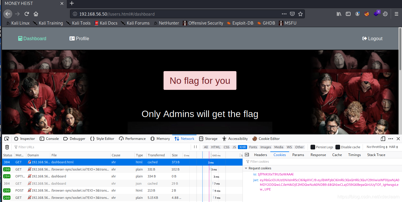Go to the Dashboard page link
This screenshot has width=402, height=202.
click(32, 38)
